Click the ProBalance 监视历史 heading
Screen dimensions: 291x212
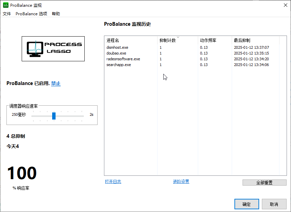click(x=127, y=24)
